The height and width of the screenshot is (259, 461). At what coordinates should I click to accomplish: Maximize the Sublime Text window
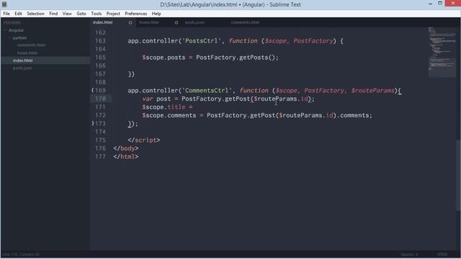pyautogui.click(x=440, y=3)
